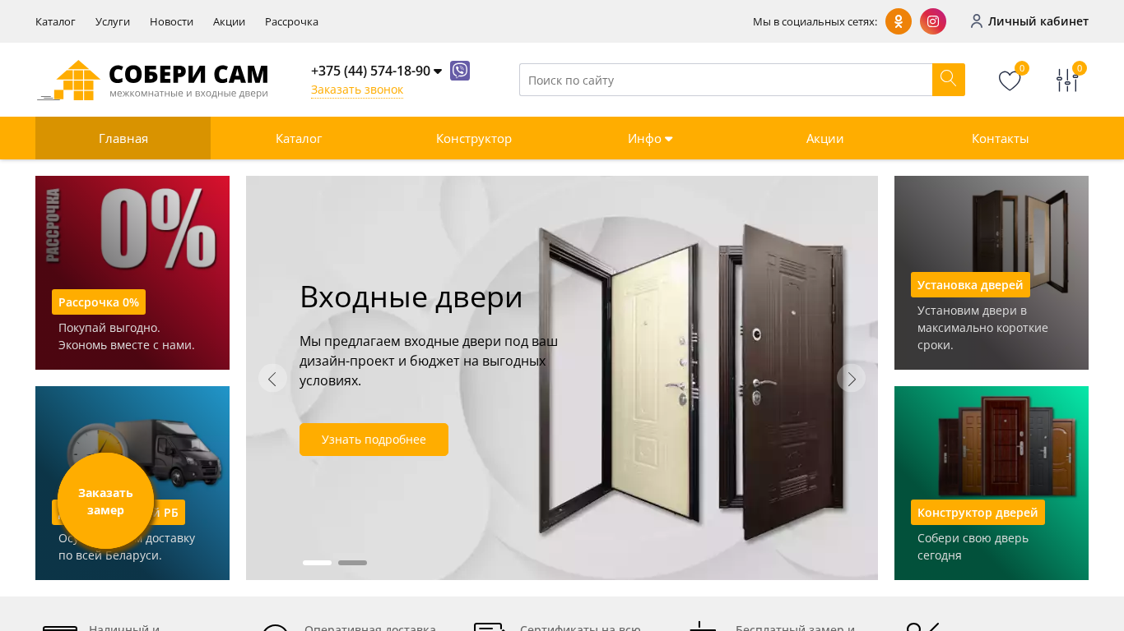
Task: Open the Instagram social icon
Action: 933,21
